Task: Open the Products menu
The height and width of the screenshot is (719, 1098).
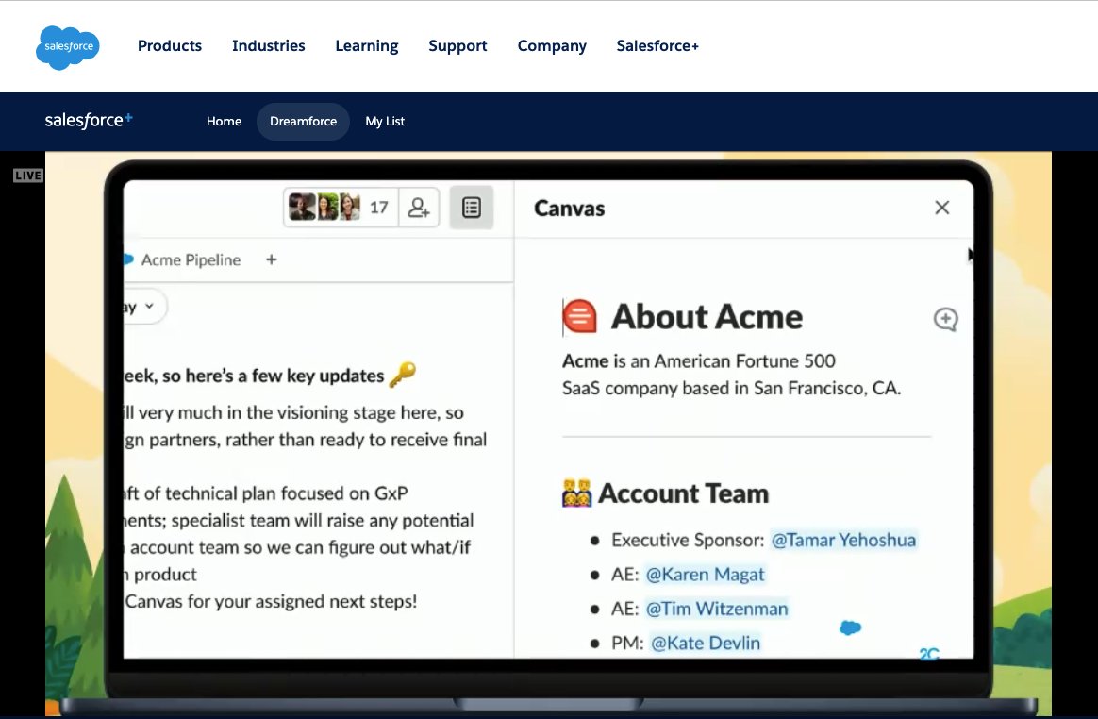Action: [x=170, y=45]
